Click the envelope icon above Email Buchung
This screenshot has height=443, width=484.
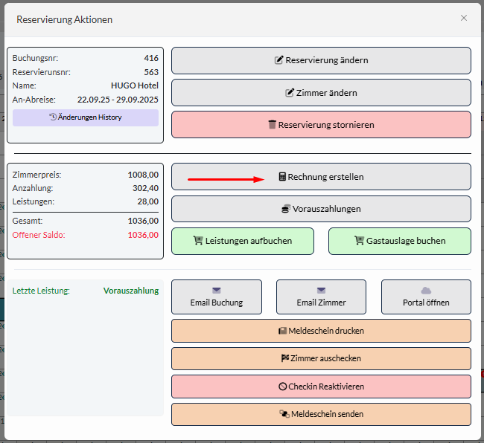coord(217,291)
